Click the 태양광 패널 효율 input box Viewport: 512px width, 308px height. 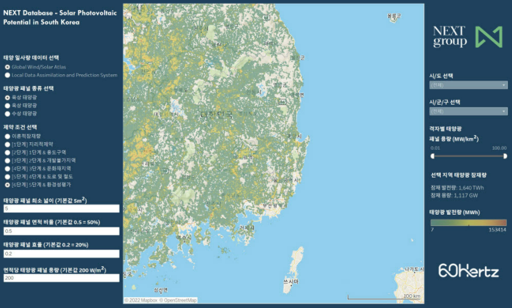pyautogui.click(x=62, y=254)
